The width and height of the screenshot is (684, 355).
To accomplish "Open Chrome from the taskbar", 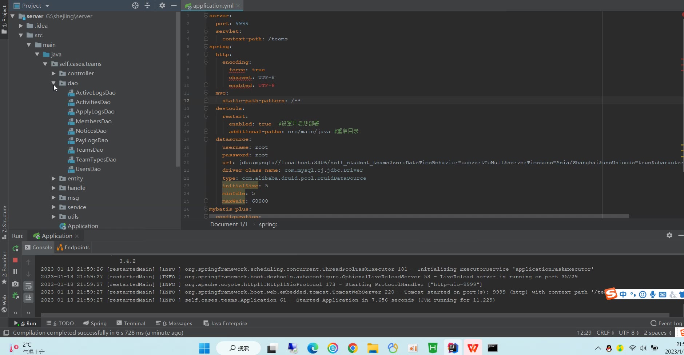I will click(x=352, y=348).
